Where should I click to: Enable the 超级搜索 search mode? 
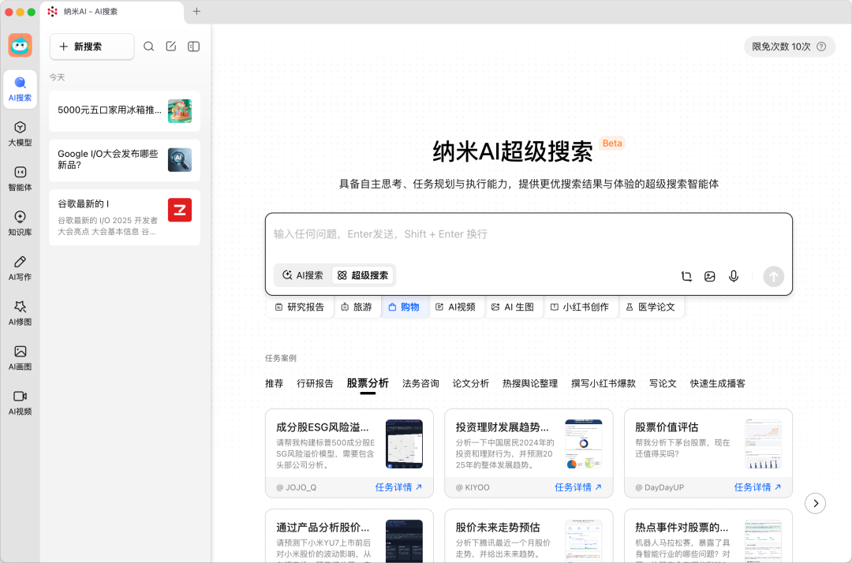point(362,275)
